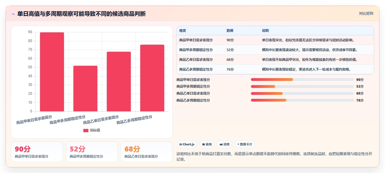The image size is (385, 173).
Task: Click progress list label 商品甲多周期稳定性分
Action: tap(193, 86)
